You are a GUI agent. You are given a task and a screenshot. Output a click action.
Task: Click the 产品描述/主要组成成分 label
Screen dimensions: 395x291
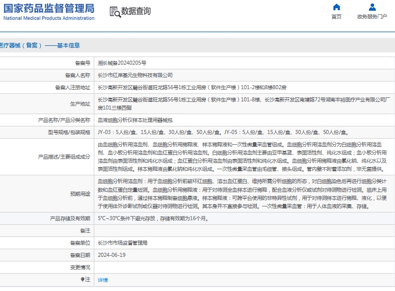64,156
